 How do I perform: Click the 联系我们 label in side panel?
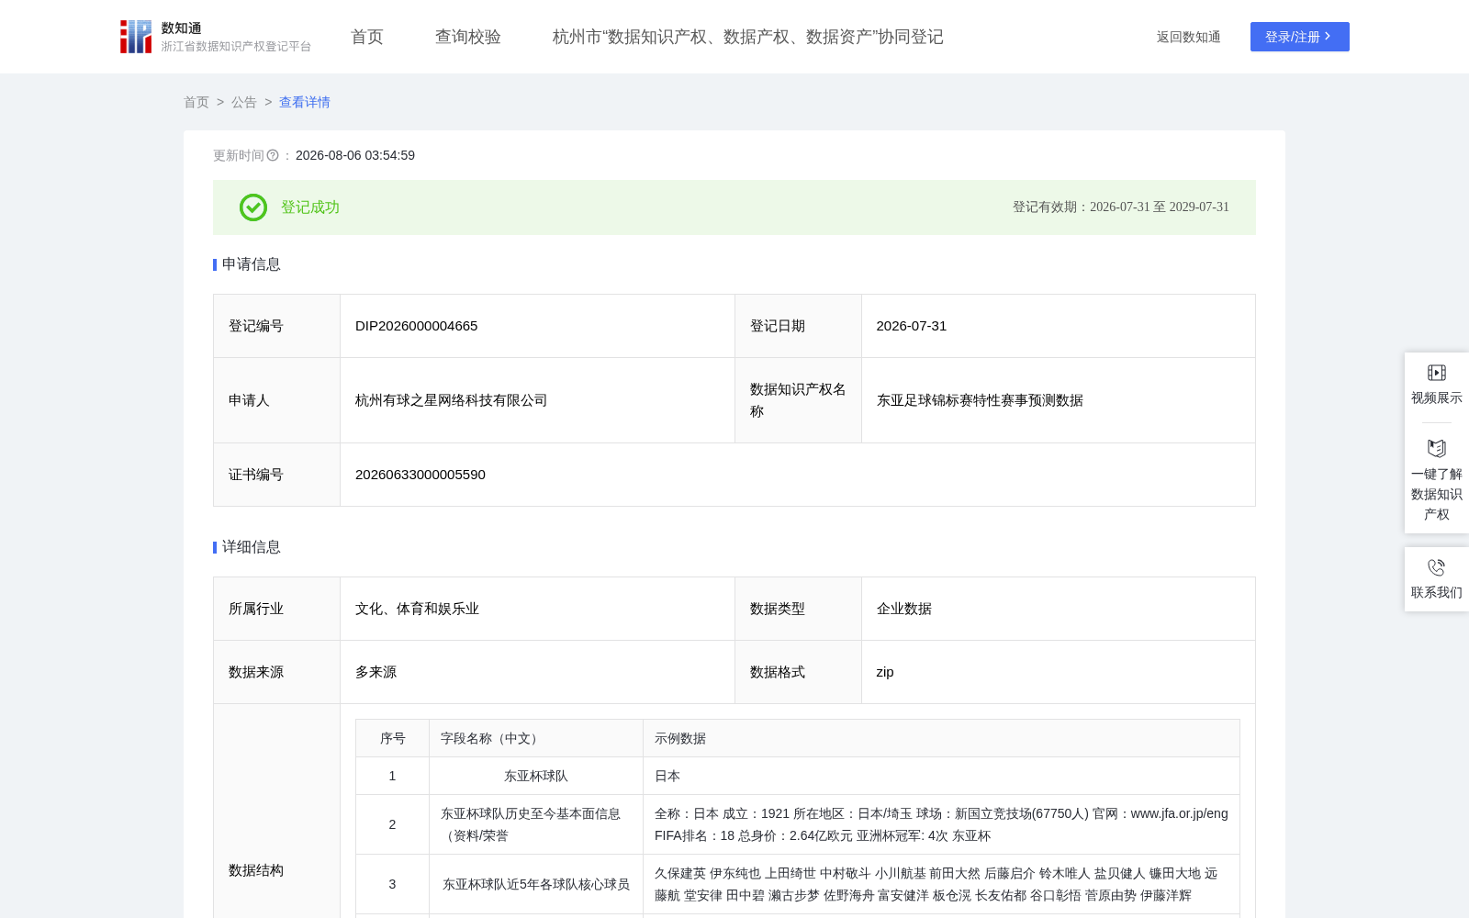pos(1437,592)
